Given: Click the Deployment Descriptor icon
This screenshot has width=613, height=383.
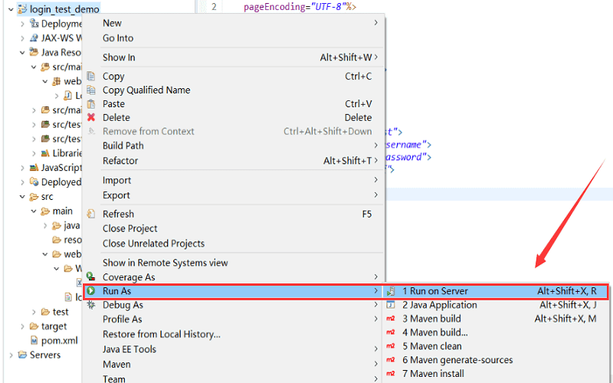Looking at the screenshot, I should 34,24.
